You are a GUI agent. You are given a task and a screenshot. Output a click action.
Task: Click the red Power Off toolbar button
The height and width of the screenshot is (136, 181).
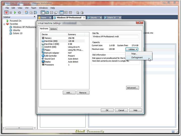[6, 13]
